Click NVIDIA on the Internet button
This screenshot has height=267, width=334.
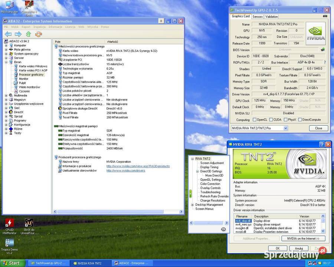click(x=303, y=238)
